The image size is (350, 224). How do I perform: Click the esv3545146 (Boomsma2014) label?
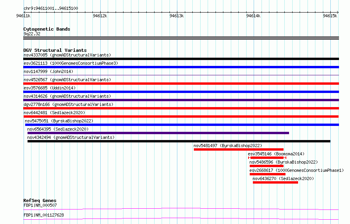276,154
